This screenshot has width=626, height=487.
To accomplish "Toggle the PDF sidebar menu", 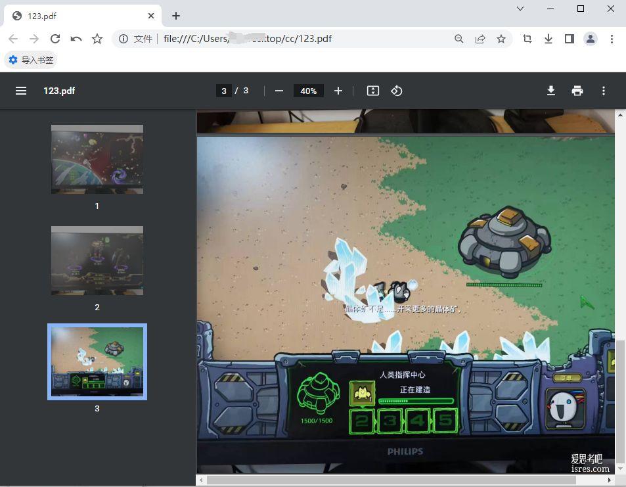I will click(x=21, y=91).
